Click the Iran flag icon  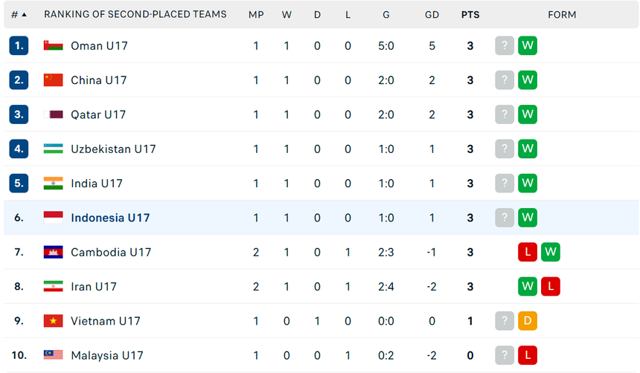(53, 286)
